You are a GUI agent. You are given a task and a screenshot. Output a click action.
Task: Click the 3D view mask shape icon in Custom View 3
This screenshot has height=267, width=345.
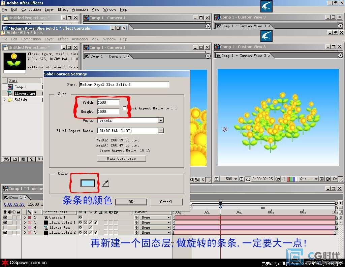[248, 179]
